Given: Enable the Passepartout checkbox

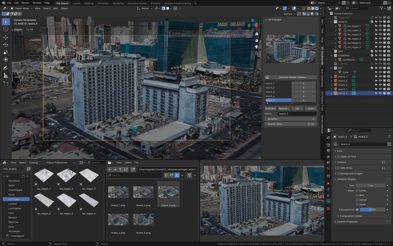Looking at the screenshot, I should pos(357,209).
